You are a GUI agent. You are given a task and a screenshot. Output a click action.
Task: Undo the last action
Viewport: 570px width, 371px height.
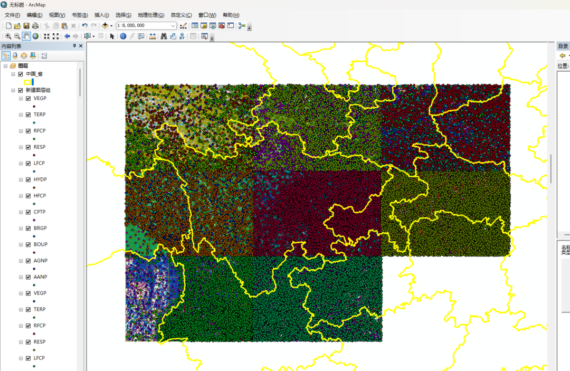click(x=84, y=26)
